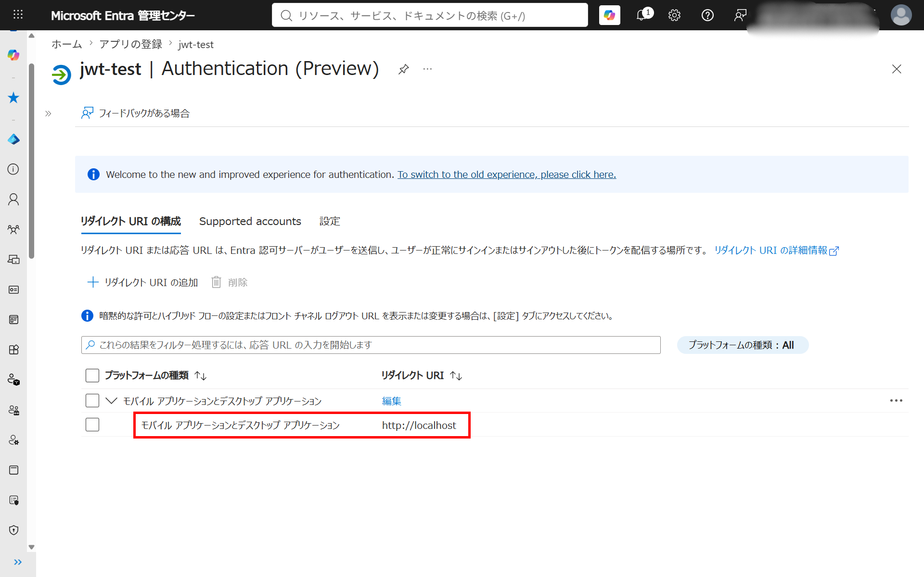The height and width of the screenshot is (577, 924).
Task: Open Copilot from the top bar
Action: point(609,15)
